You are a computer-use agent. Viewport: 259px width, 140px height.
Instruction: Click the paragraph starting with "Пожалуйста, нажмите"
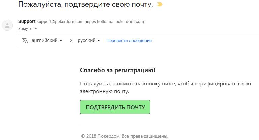coord(165,87)
